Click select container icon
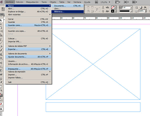150x116 pixels. (103, 7)
